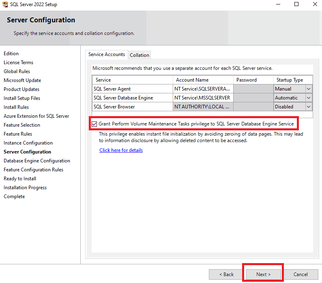The width and height of the screenshot is (322, 283).
Task: Click the SQL Server Agent password field
Action: click(253, 89)
